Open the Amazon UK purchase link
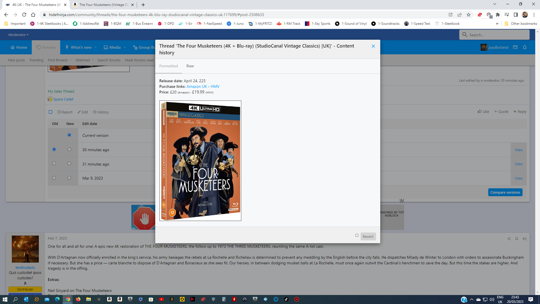 [x=197, y=86]
